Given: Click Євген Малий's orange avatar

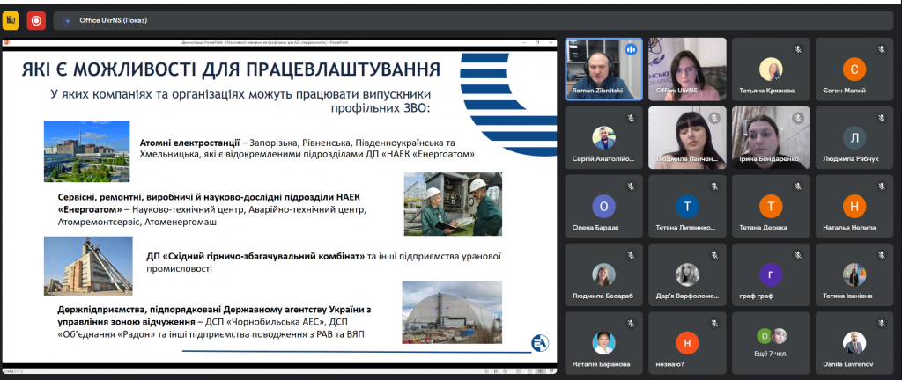Looking at the screenshot, I should click(x=854, y=69).
